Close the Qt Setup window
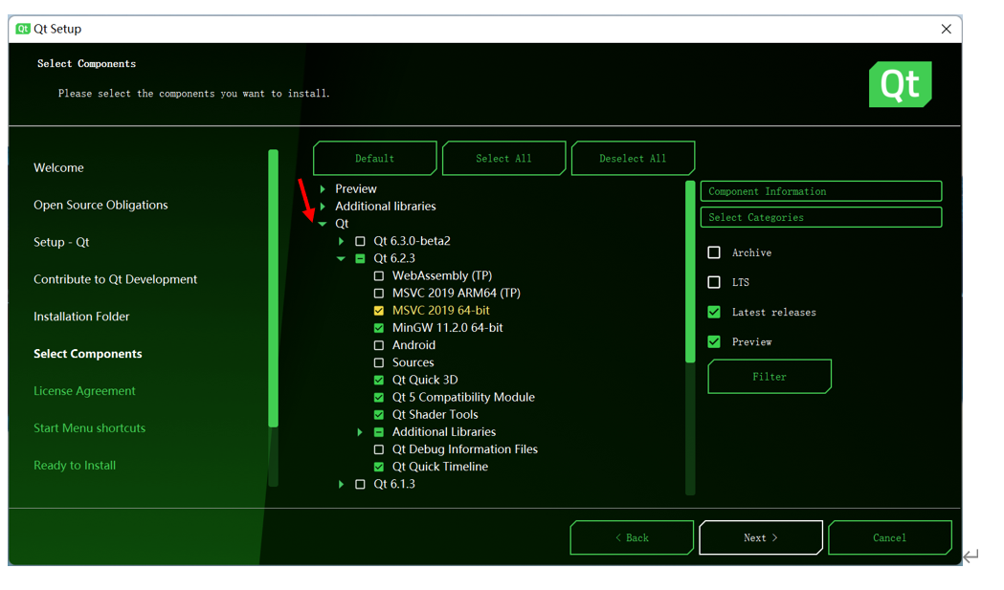The width and height of the screenshot is (1004, 590). click(x=946, y=29)
